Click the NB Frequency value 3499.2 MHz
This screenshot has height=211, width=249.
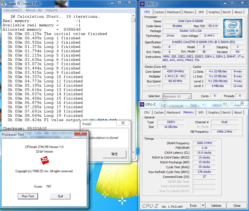point(224,132)
